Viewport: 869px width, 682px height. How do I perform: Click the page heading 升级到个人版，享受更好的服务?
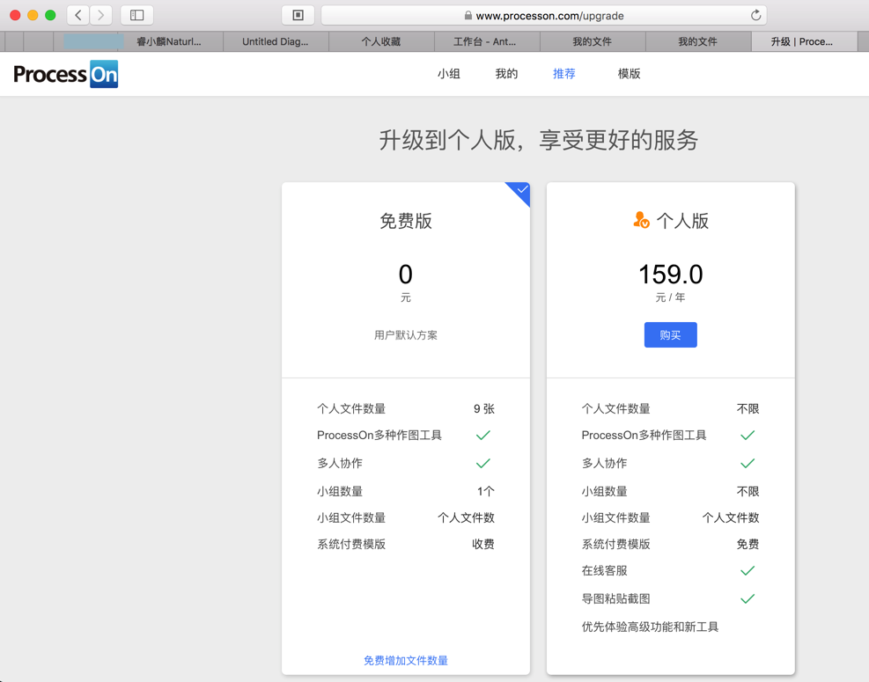point(538,140)
